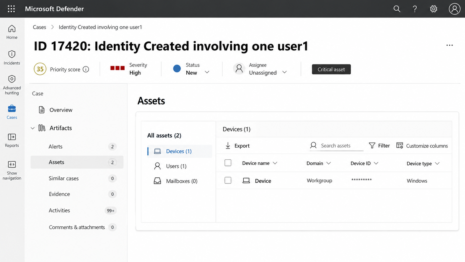Click the Export button label

[242, 146]
